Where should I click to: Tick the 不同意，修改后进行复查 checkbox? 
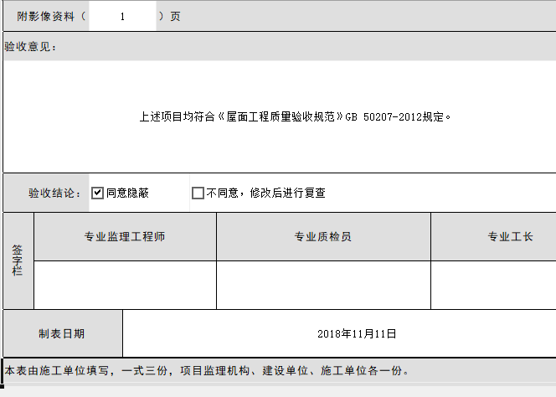click(198, 193)
